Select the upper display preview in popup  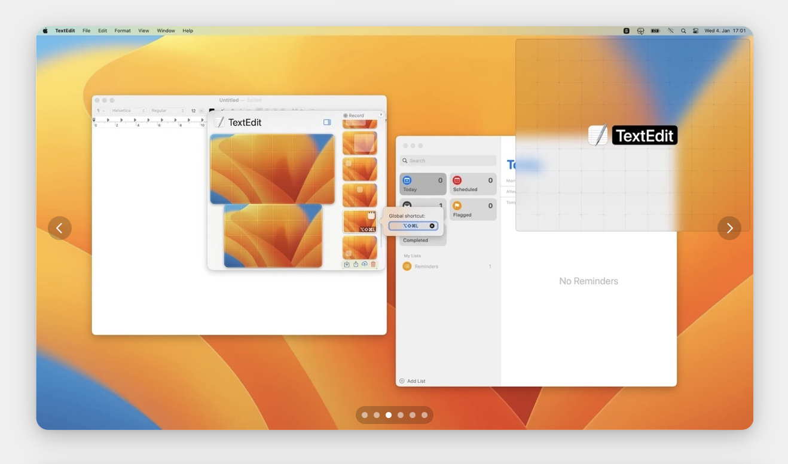[x=273, y=169]
